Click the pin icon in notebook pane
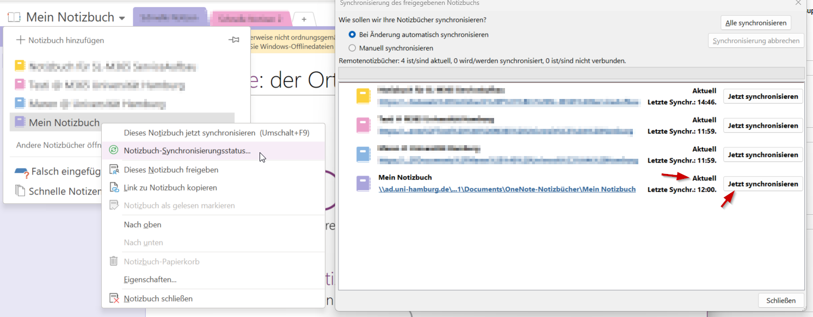Image resolution: width=813 pixels, height=317 pixels. (x=234, y=40)
